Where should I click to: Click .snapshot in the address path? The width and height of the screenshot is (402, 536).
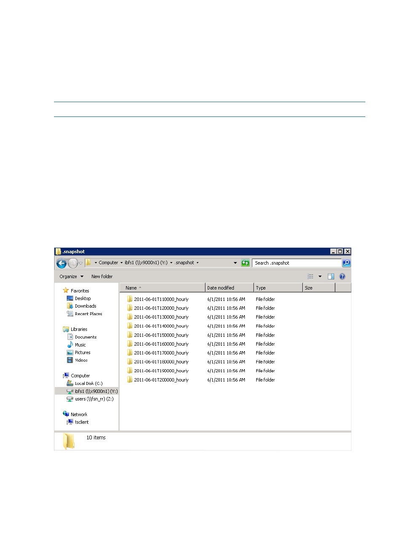click(x=185, y=263)
